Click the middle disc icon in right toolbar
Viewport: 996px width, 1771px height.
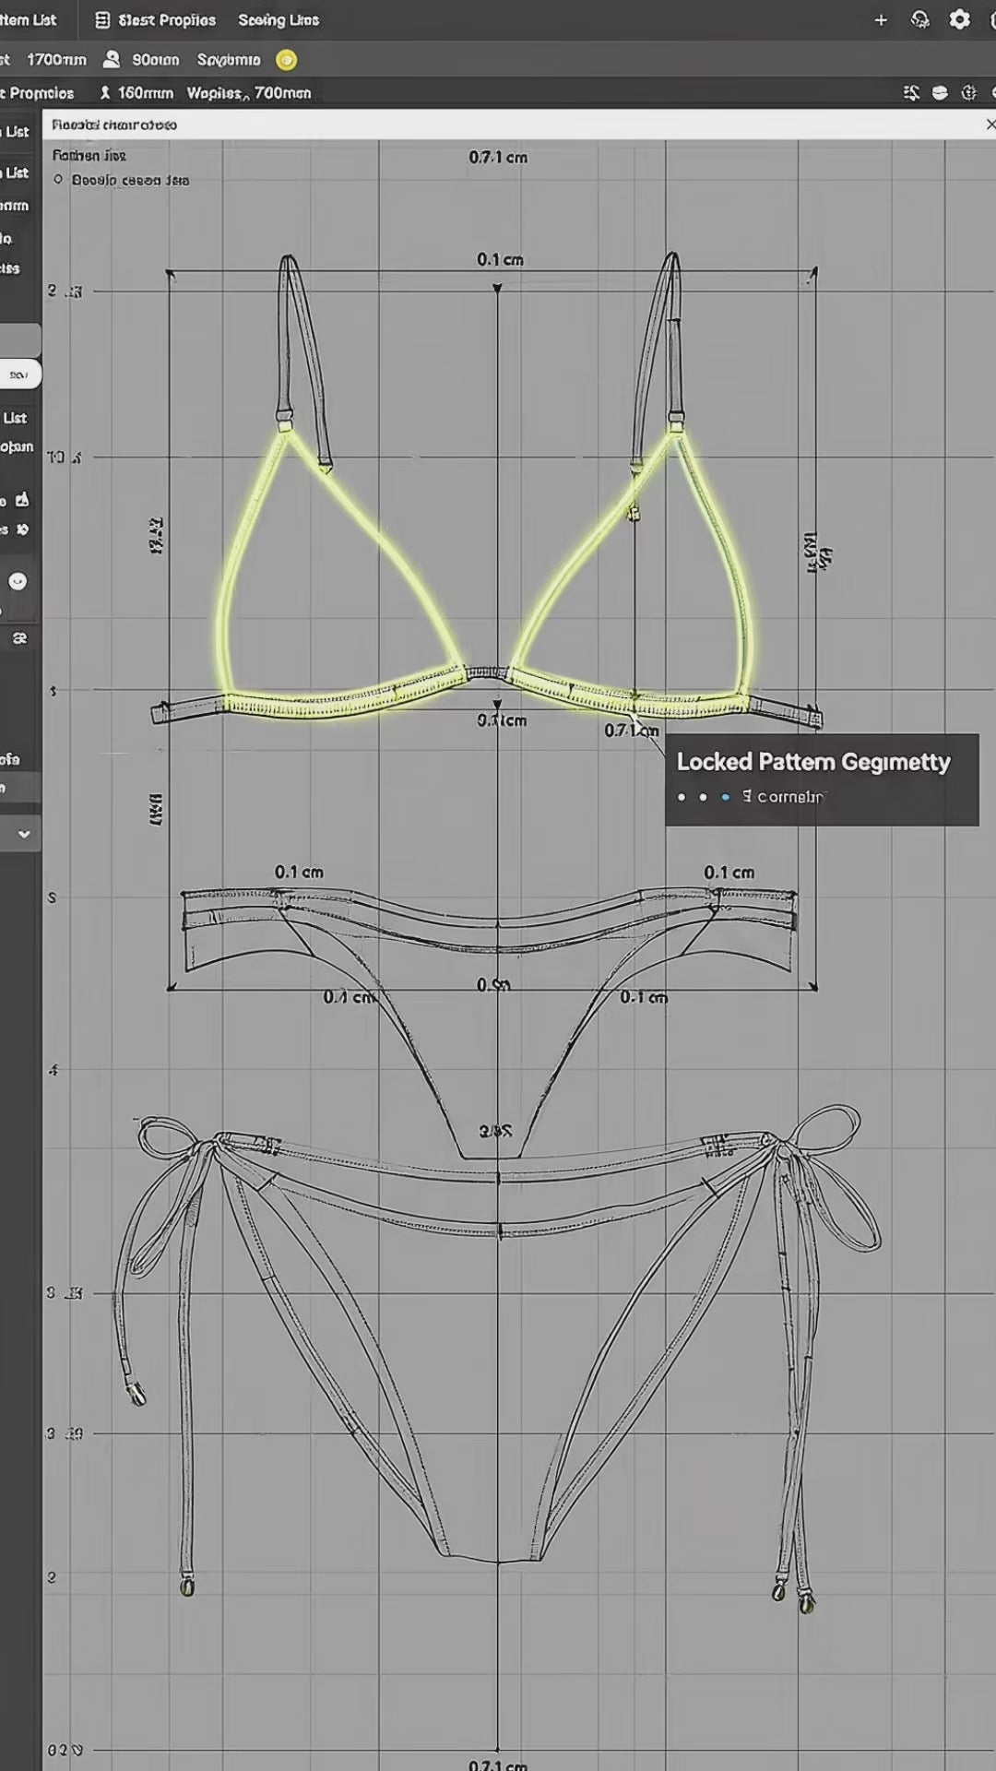940,93
